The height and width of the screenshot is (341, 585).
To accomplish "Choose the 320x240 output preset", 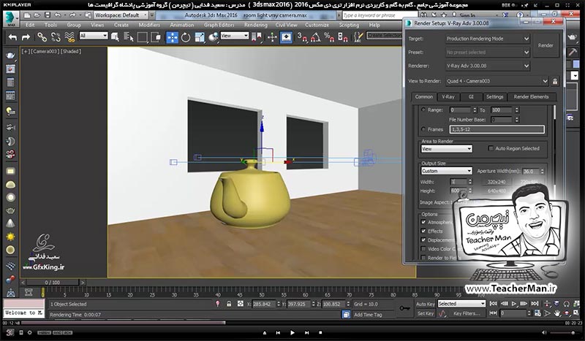I will (x=497, y=182).
